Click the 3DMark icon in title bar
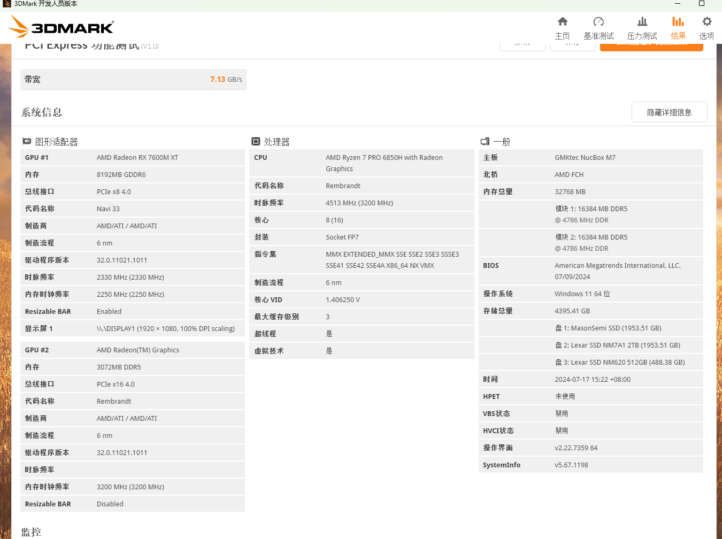This screenshot has width=722, height=539. (6, 4)
